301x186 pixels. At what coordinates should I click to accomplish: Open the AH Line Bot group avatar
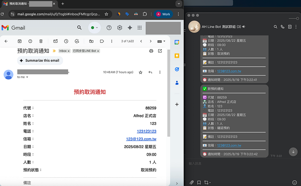click(194, 27)
